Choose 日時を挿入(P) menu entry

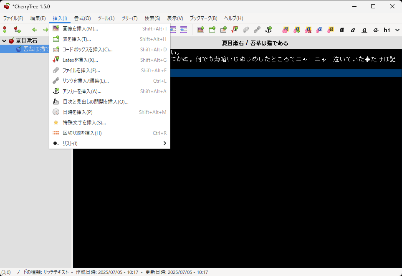pyautogui.click(x=110, y=112)
